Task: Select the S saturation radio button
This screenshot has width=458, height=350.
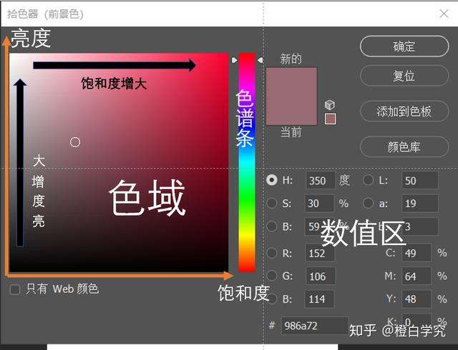Action: click(x=272, y=203)
